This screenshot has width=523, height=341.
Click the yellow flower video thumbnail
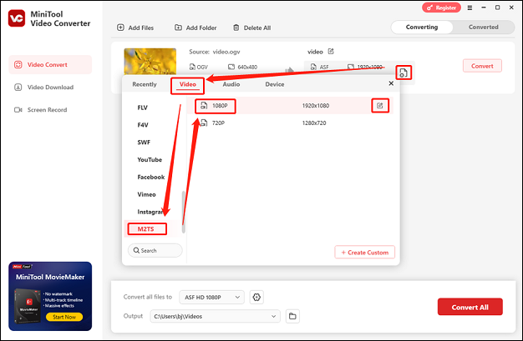pyautogui.click(x=150, y=61)
